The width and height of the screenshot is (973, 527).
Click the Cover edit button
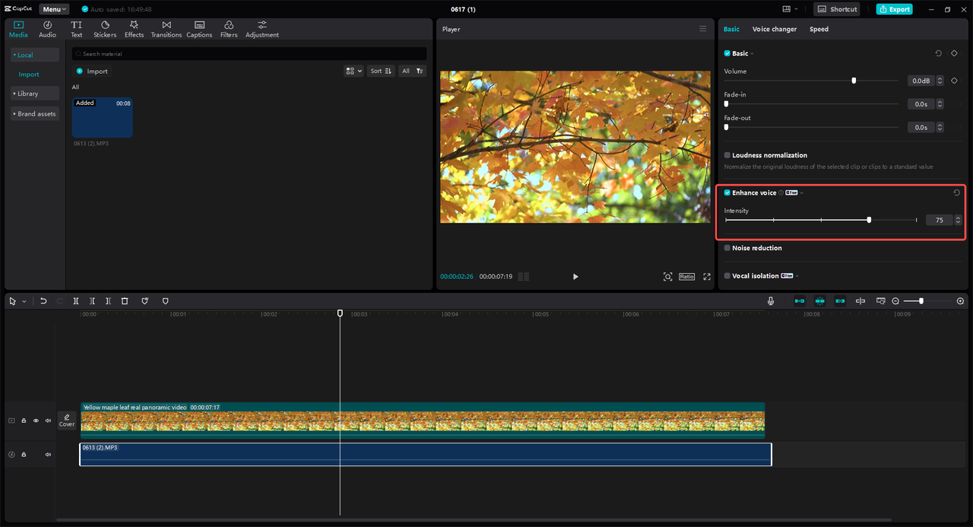click(67, 421)
